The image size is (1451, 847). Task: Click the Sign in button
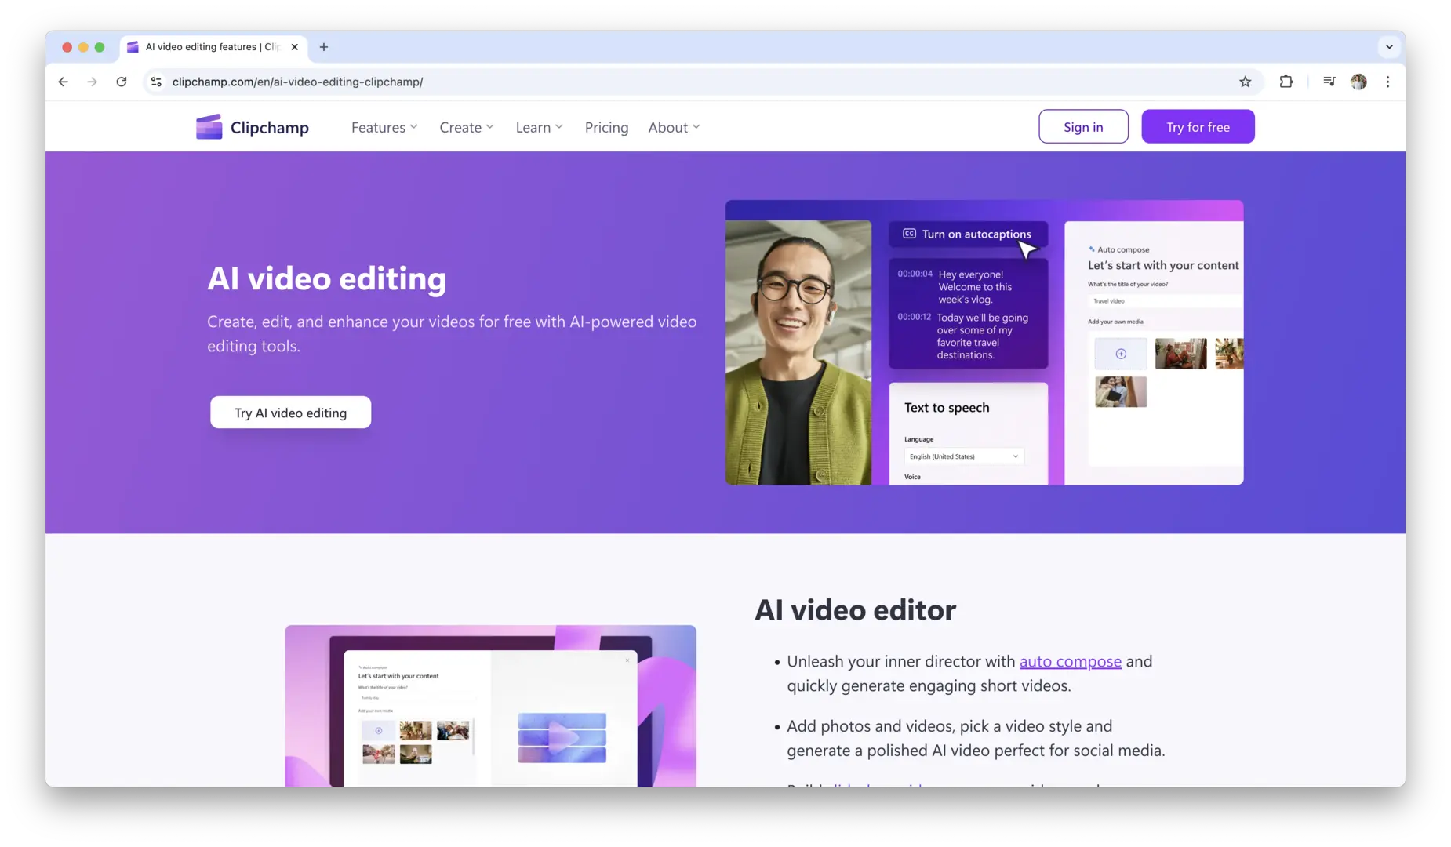[1083, 127]
